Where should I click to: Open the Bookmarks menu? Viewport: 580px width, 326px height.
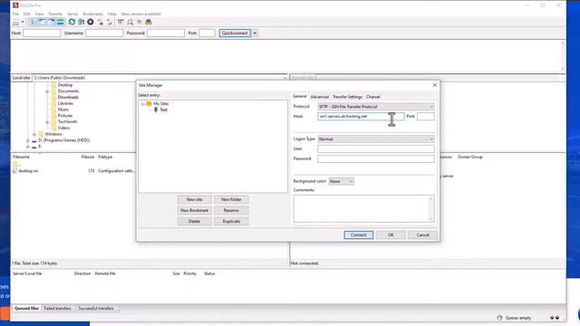(92, 14)
